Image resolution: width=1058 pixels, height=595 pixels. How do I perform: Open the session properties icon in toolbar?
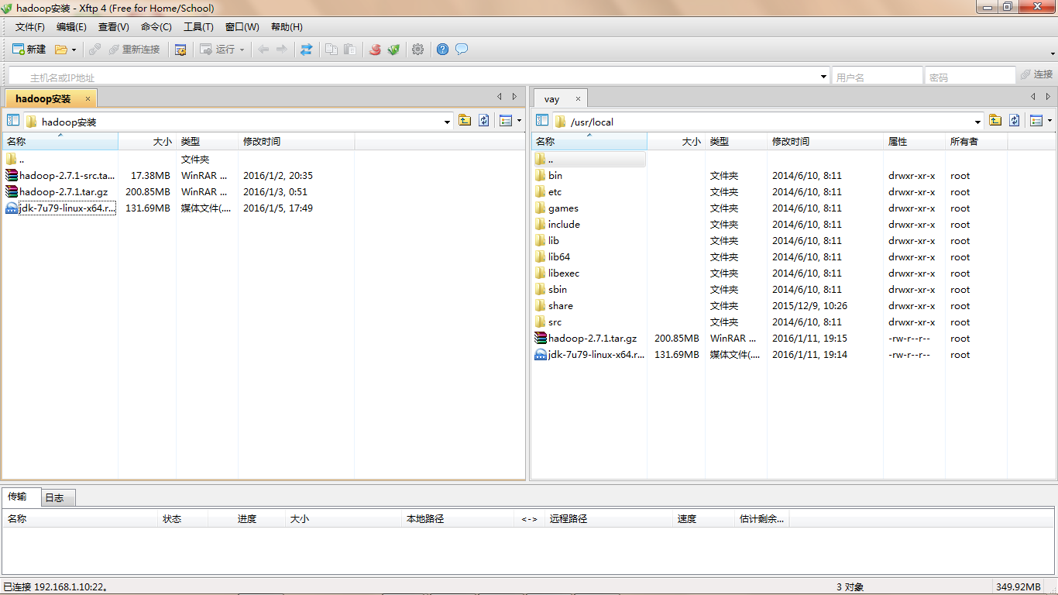click(180, 49)
